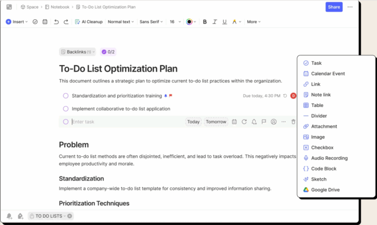
Task: Choose Audio Recording from insert menu
Action: tap(329, 158)
